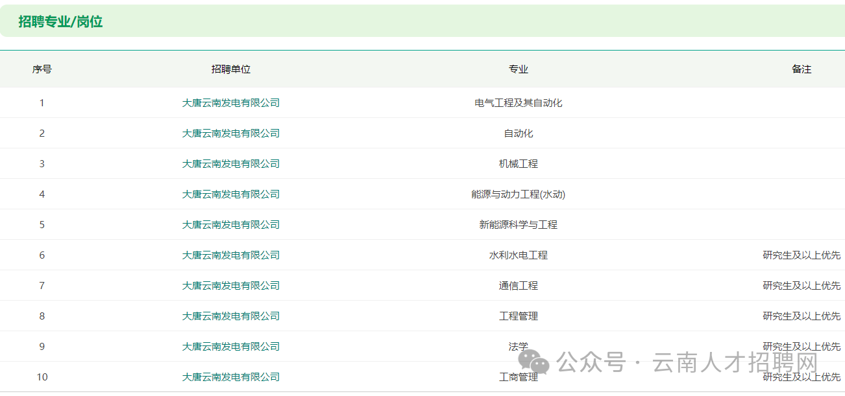Click serial number 1 cell
Viewport: 845px width, 396px height.
[x=42, y=102]
